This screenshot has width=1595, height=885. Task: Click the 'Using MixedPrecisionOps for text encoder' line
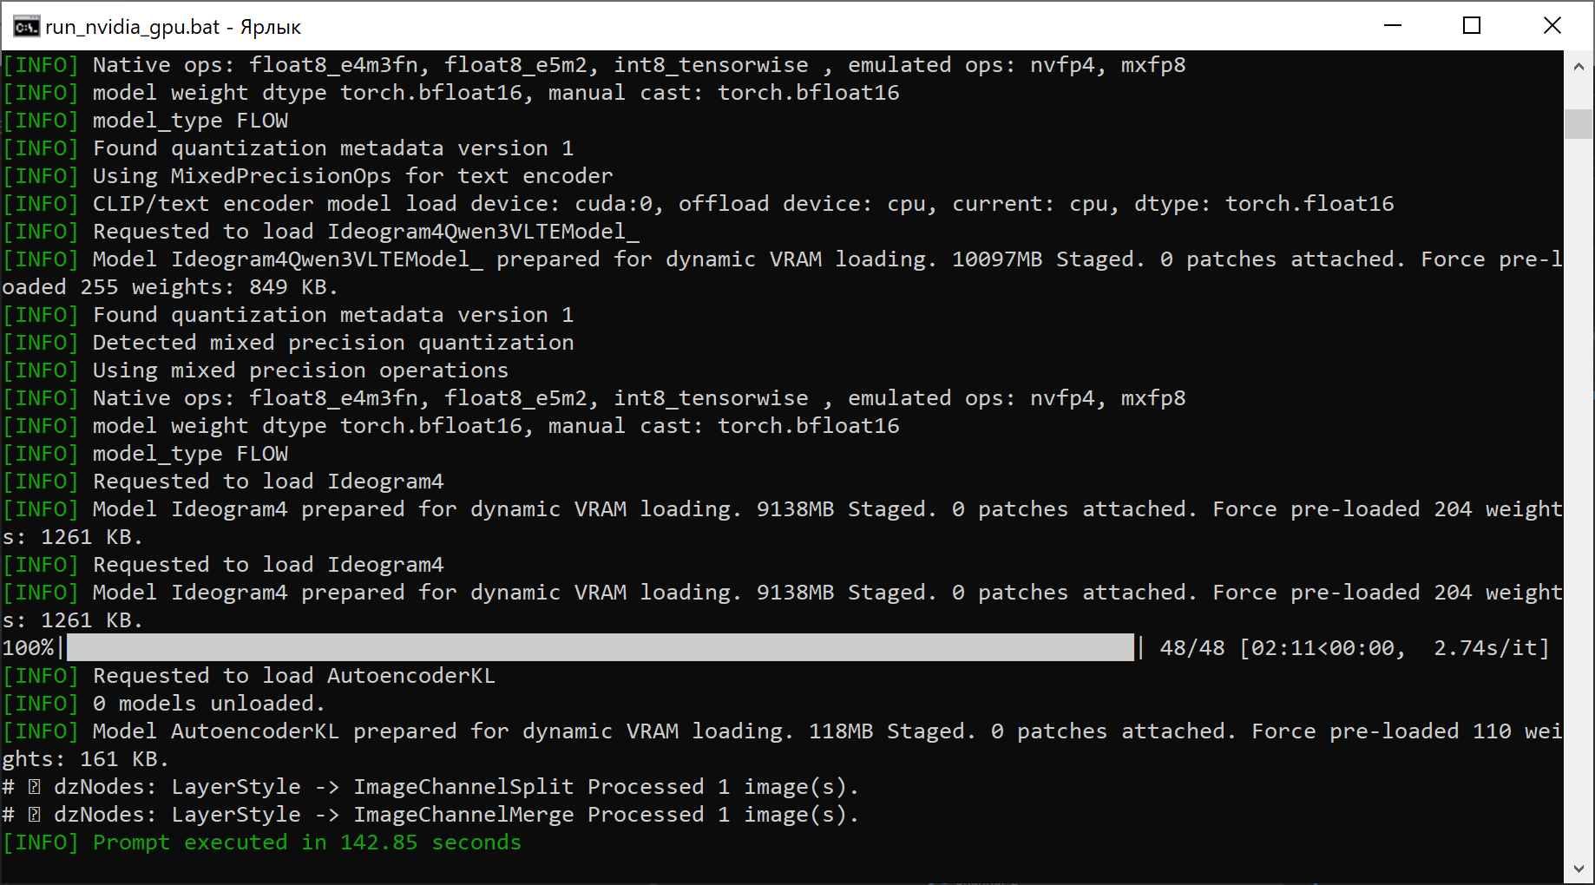tap(308, 175)
